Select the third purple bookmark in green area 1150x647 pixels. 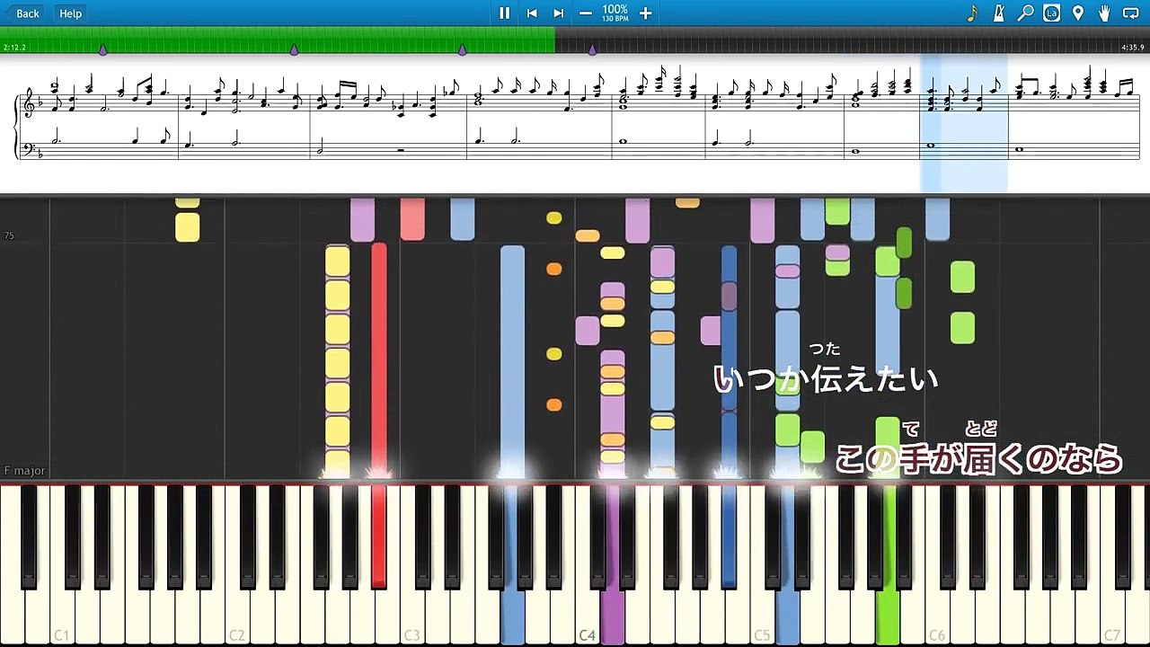463,49
